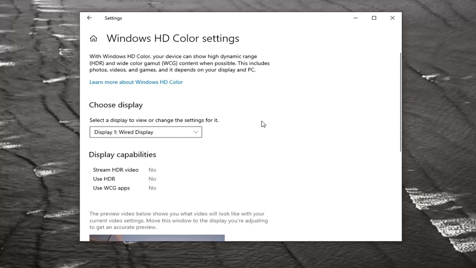
Task: Click the Use WCG apps label
Action: tap(112, 188)
